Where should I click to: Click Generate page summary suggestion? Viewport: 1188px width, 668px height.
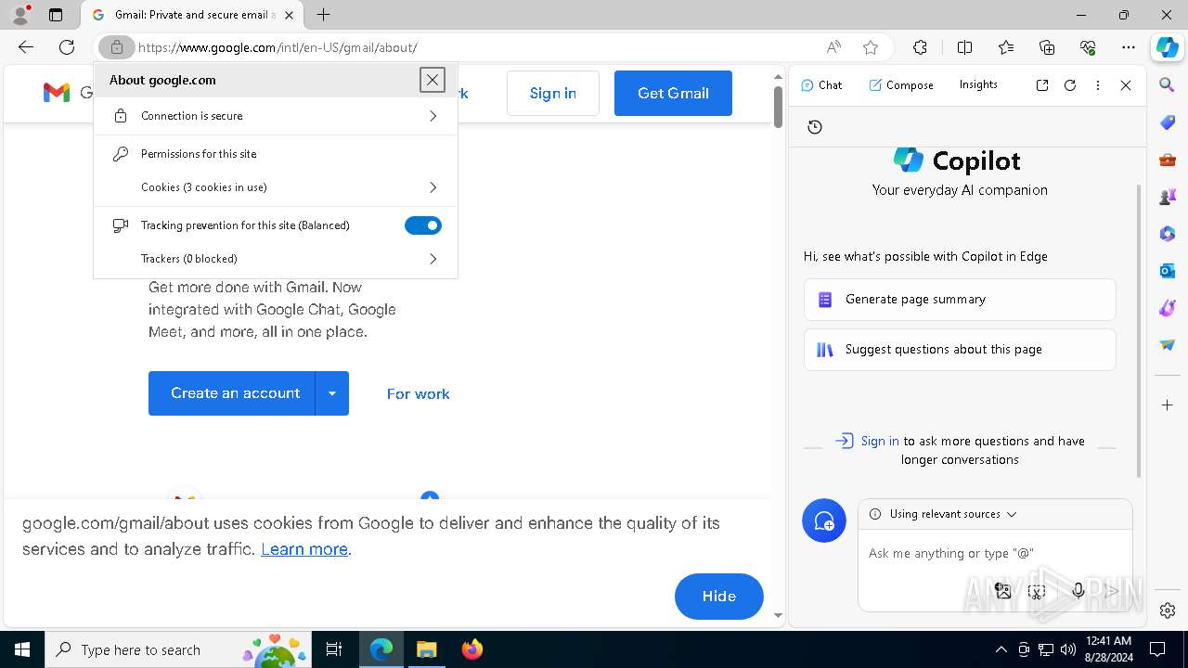960,300
